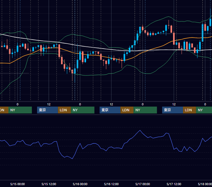Click the hour tick 0 above 5/16 00:00
The image size is (212, 187).
[x=80, y=104]
